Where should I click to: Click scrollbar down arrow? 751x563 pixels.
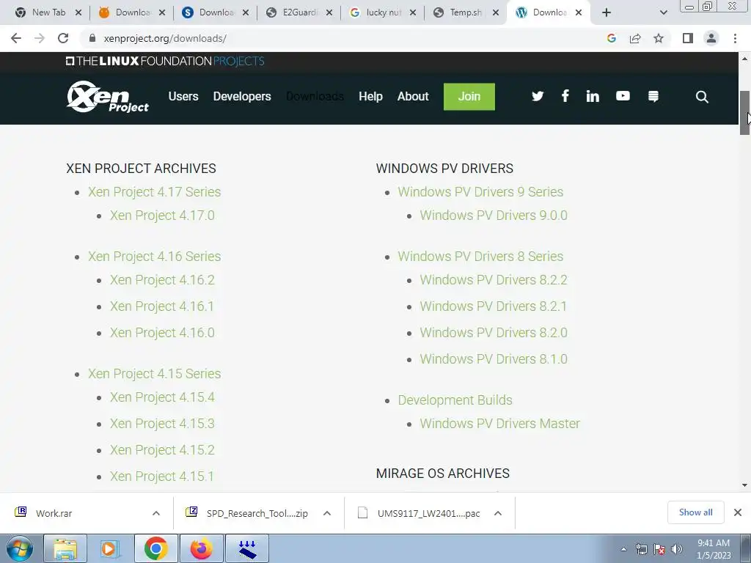(745, 485)
